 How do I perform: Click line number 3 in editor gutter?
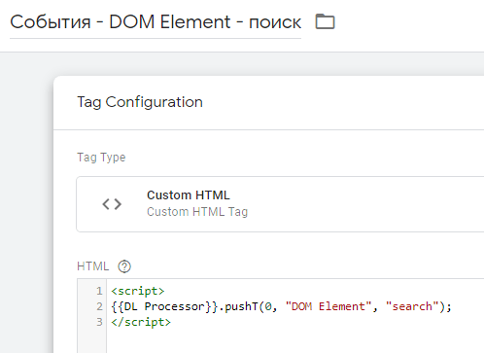(99, 322)
